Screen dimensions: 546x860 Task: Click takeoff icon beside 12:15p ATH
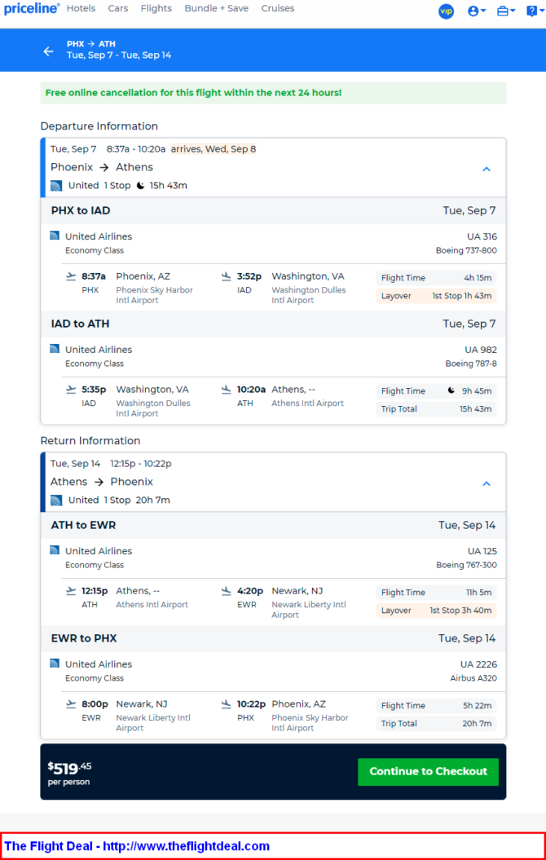pos(71,590)
